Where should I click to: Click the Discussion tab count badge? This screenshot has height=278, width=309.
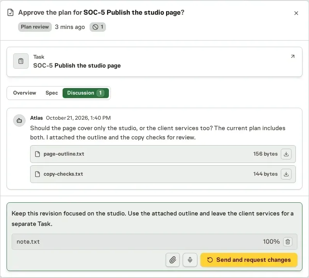(x=100, y=93)
